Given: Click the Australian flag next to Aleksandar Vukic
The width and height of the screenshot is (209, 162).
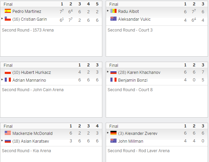Looking at the screenshot, I should point(113,19).
